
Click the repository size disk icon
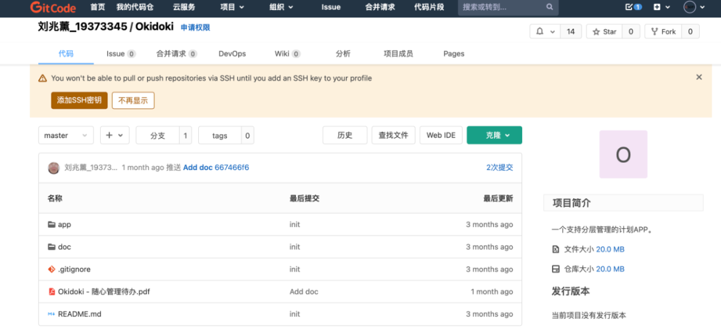point(555,269)
